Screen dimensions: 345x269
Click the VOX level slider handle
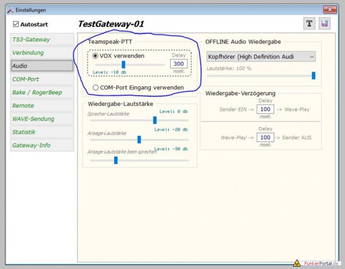coord(123,65)
